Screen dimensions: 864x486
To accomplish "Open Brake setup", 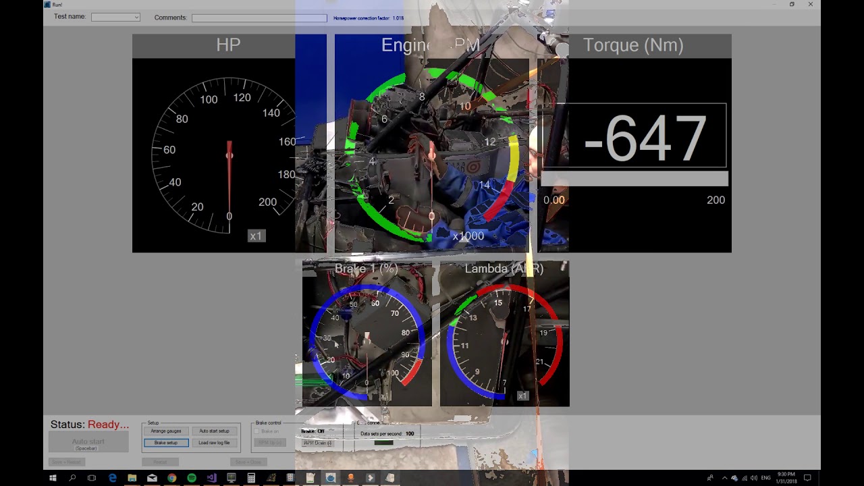I will 166,443.
